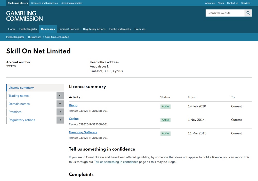Click the Active status badge for Casino
The height and width of the screenshot is (181, 258).
(166, 120)
